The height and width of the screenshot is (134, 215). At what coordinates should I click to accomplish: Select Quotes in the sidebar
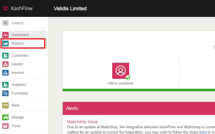point(23,64)
